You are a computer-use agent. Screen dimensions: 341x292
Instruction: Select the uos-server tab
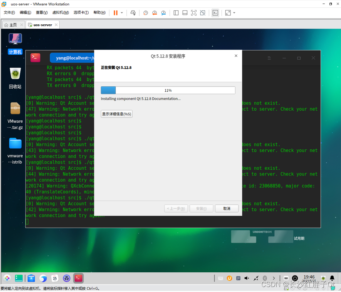tap(42, 25)
